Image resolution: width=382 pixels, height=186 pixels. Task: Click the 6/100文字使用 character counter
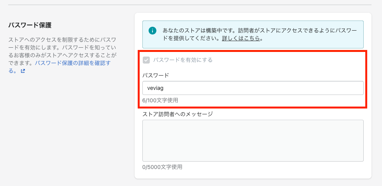coord(160,100)
